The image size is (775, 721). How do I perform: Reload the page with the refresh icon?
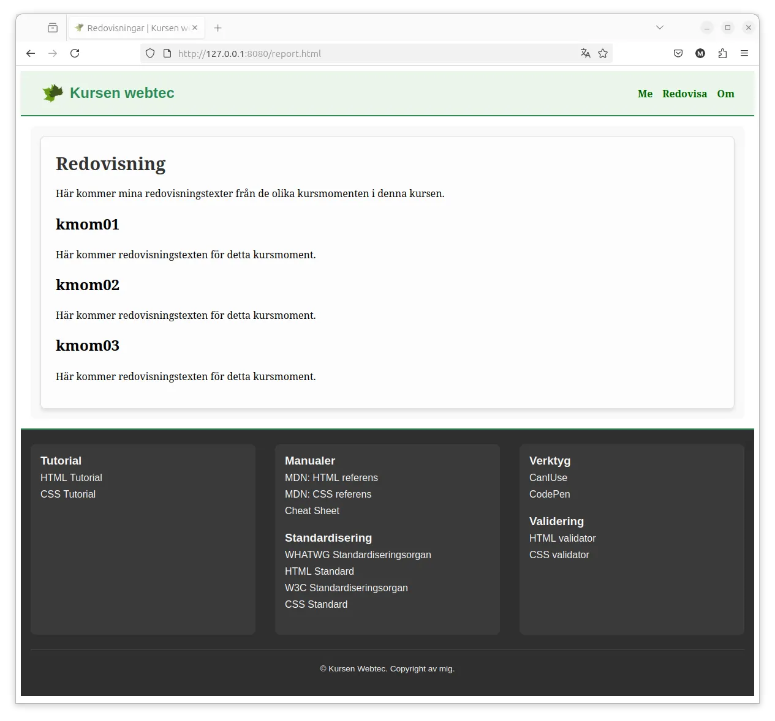click(x=75, y=53)
